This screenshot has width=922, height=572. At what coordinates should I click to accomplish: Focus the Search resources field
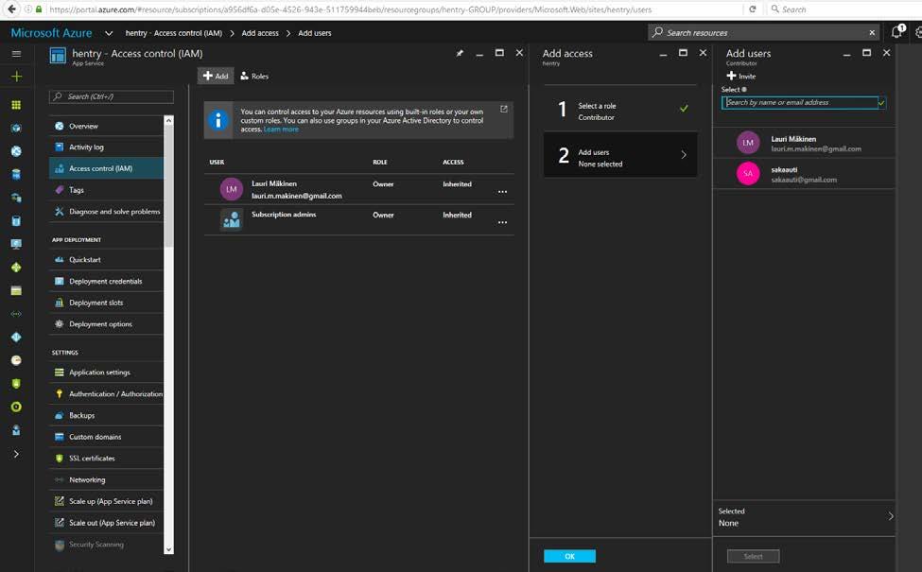pyautogui.click(x=763, y=32)
